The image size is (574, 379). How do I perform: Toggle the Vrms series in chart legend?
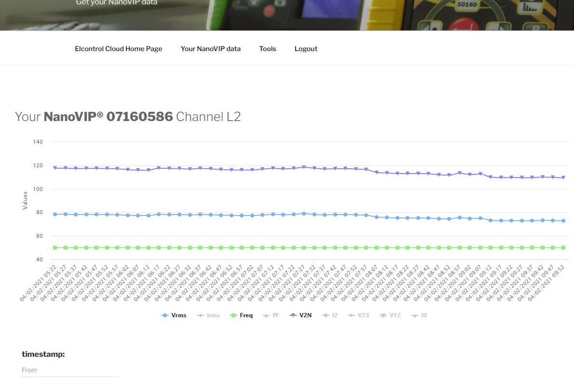pos(174,315)
